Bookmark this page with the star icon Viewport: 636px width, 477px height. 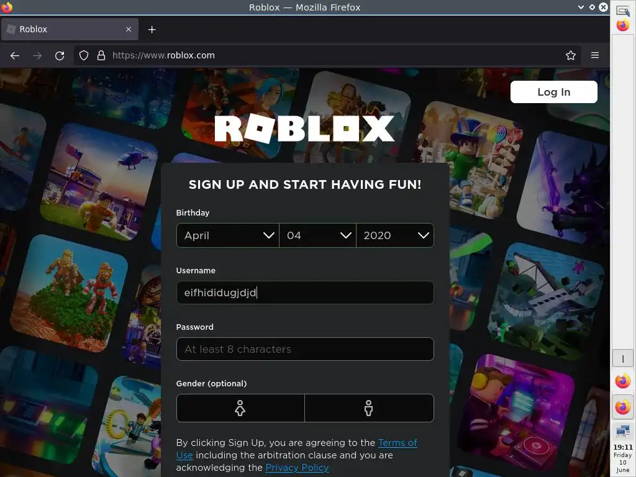(x=571, y=55)
